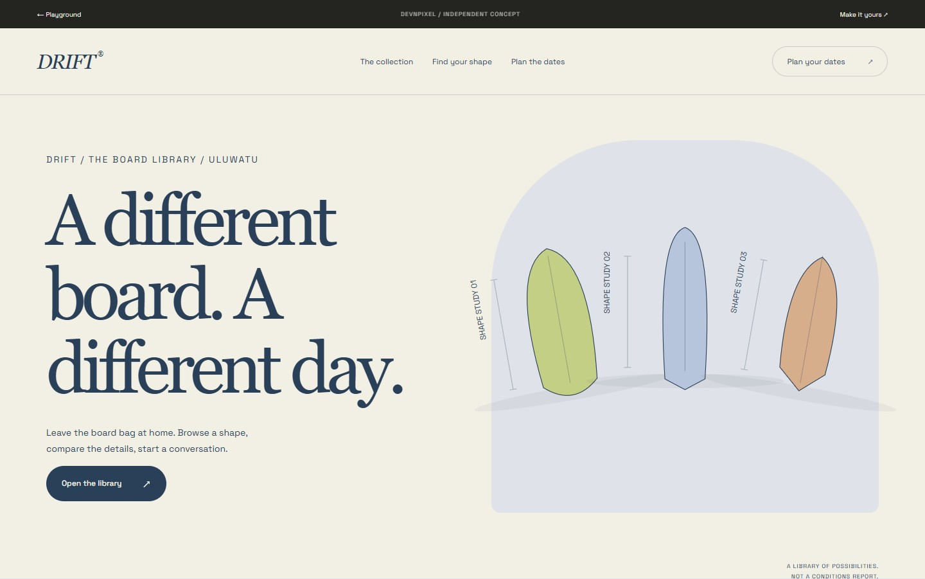
Task: Open 'Plan the dates' nav item
Action: point(538,62)
